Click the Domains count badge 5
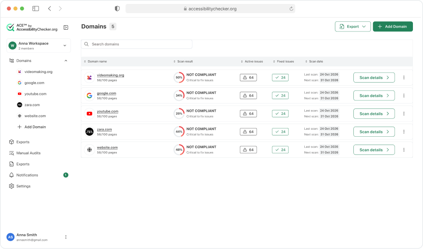This screenshot has width=423, height=249. [x=113, y=26]
